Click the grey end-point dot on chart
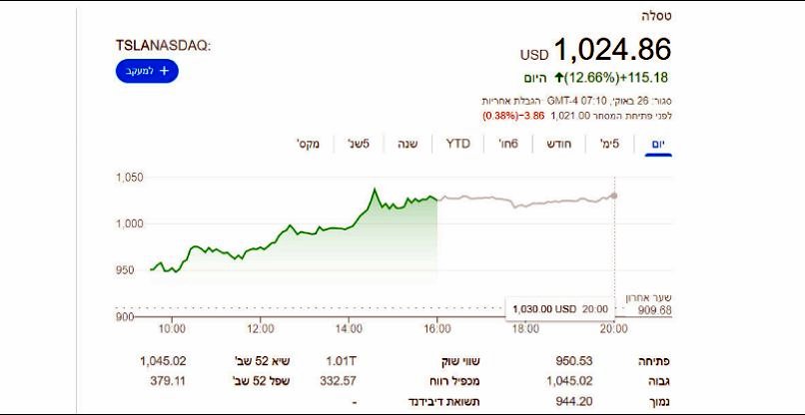This screenshot has height=415, width=805. (614, 195)
